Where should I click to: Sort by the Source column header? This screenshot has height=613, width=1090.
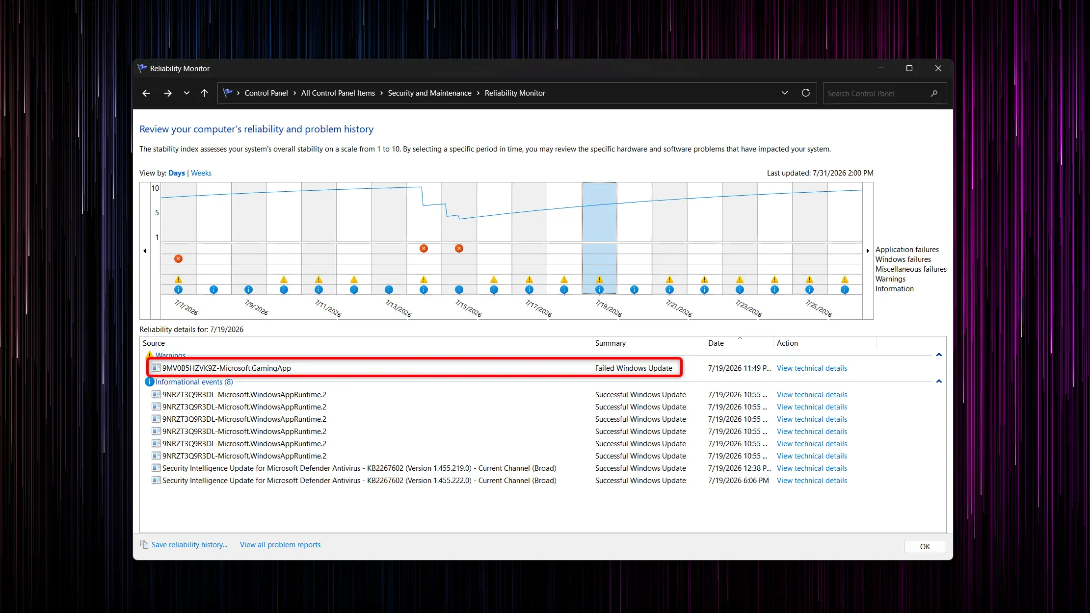pyautogui.click(x=366, y=343)
